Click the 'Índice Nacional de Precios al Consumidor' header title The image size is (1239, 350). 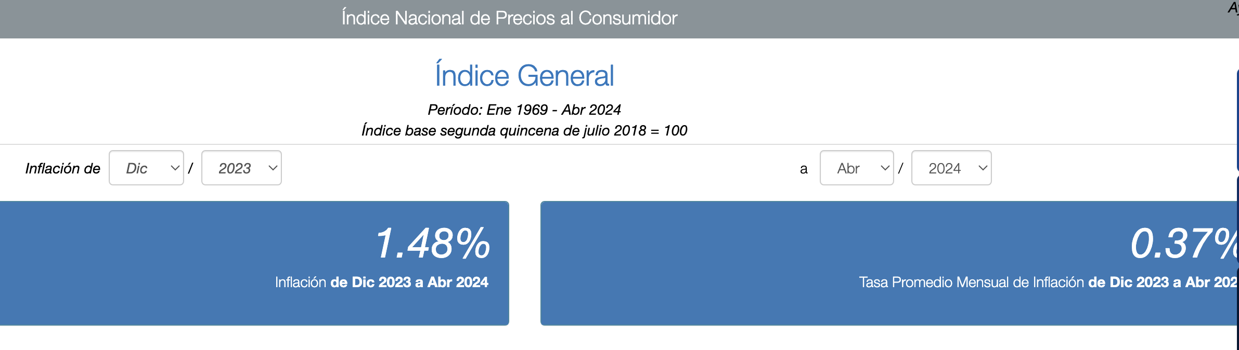click(x=509, y=18)
